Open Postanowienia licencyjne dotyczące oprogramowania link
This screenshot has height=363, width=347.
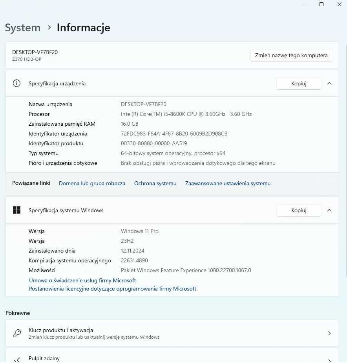113,289
